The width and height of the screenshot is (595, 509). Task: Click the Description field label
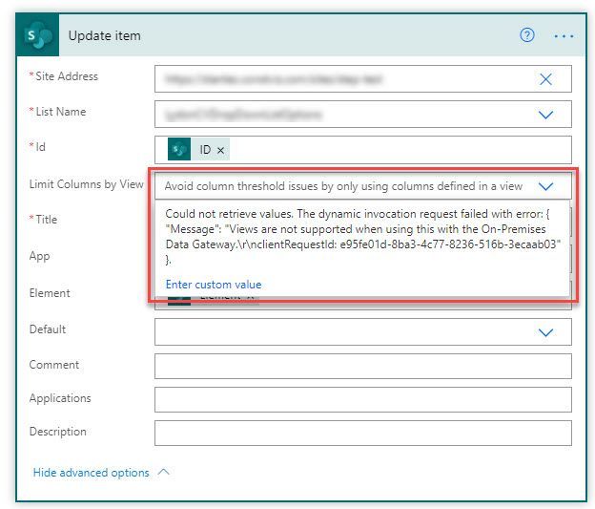coord(57,432)
